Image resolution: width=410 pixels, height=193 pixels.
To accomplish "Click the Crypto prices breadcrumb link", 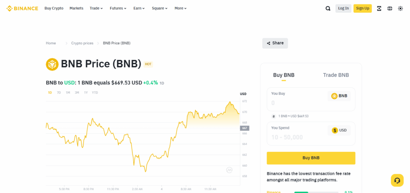I will (82, 43).
